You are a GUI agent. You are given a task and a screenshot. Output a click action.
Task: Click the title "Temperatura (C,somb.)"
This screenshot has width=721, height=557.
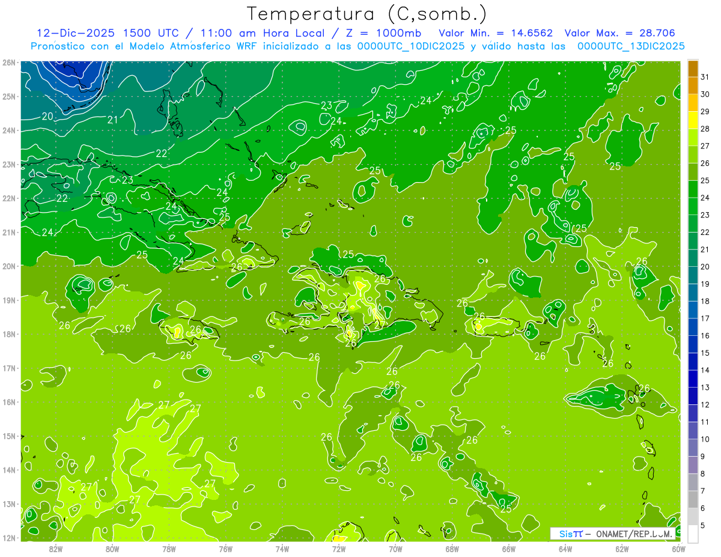(x=367, y=14)
